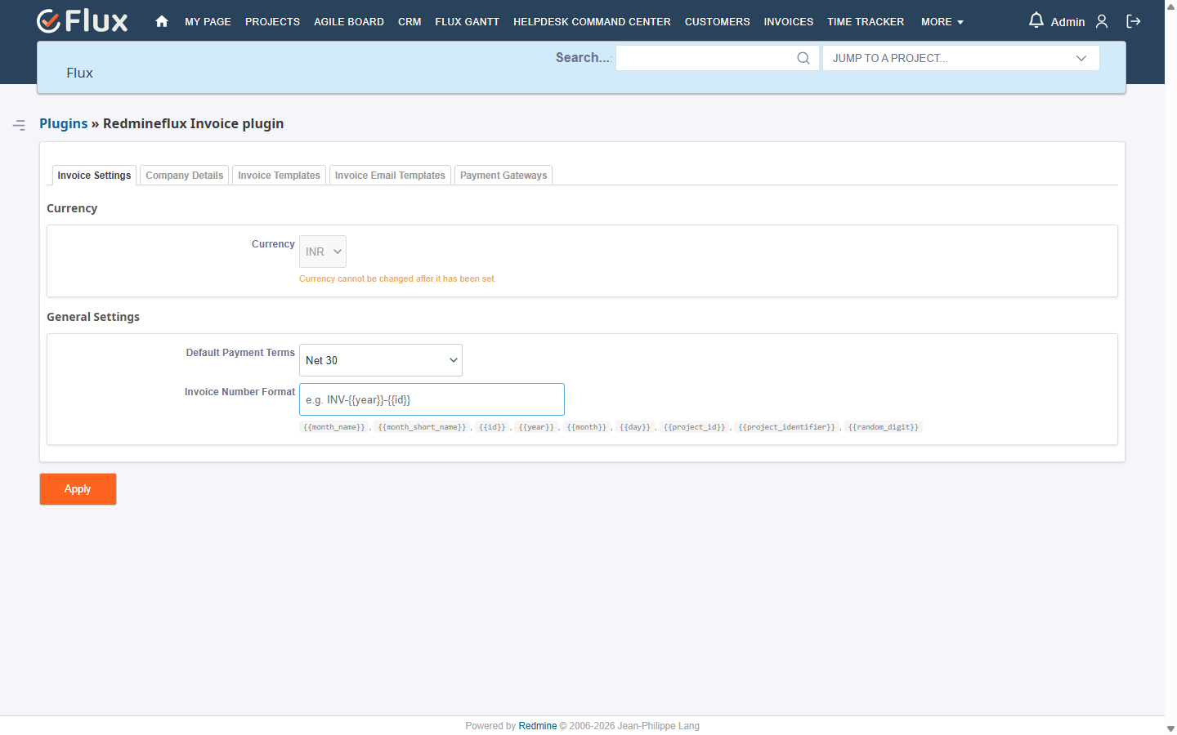Click the {{month}} placeholder tag
Viewport: 1177px width, 735px height.
[587, 427]
